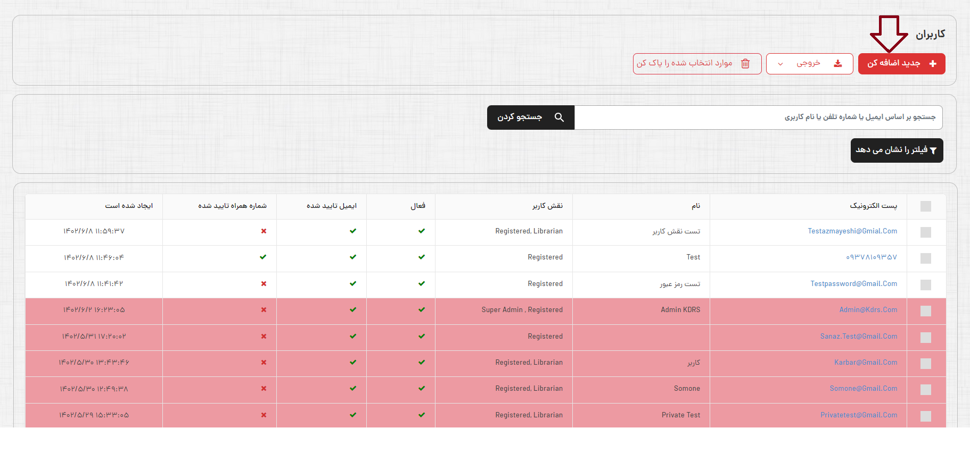Click active check mark for Admin KDRS row
The height and width of the screenshot is (470, 970).
click(422, 310)
